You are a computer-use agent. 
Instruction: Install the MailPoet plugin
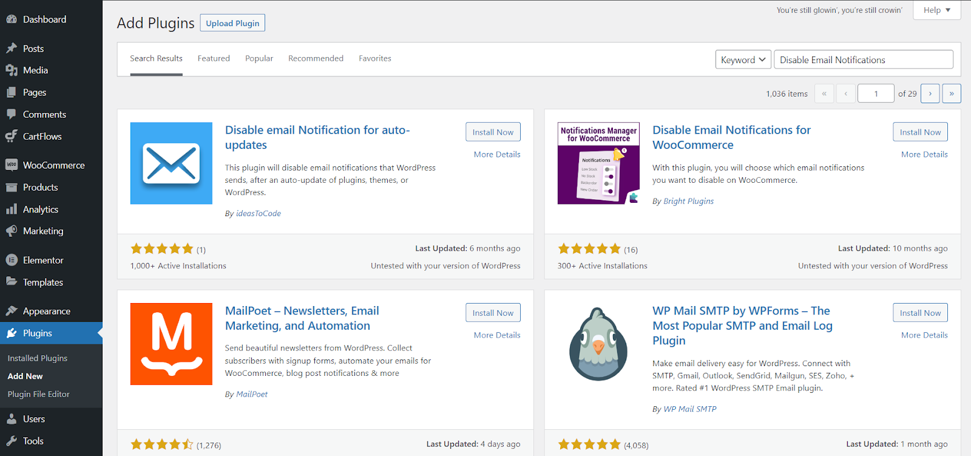coord(493,313)
